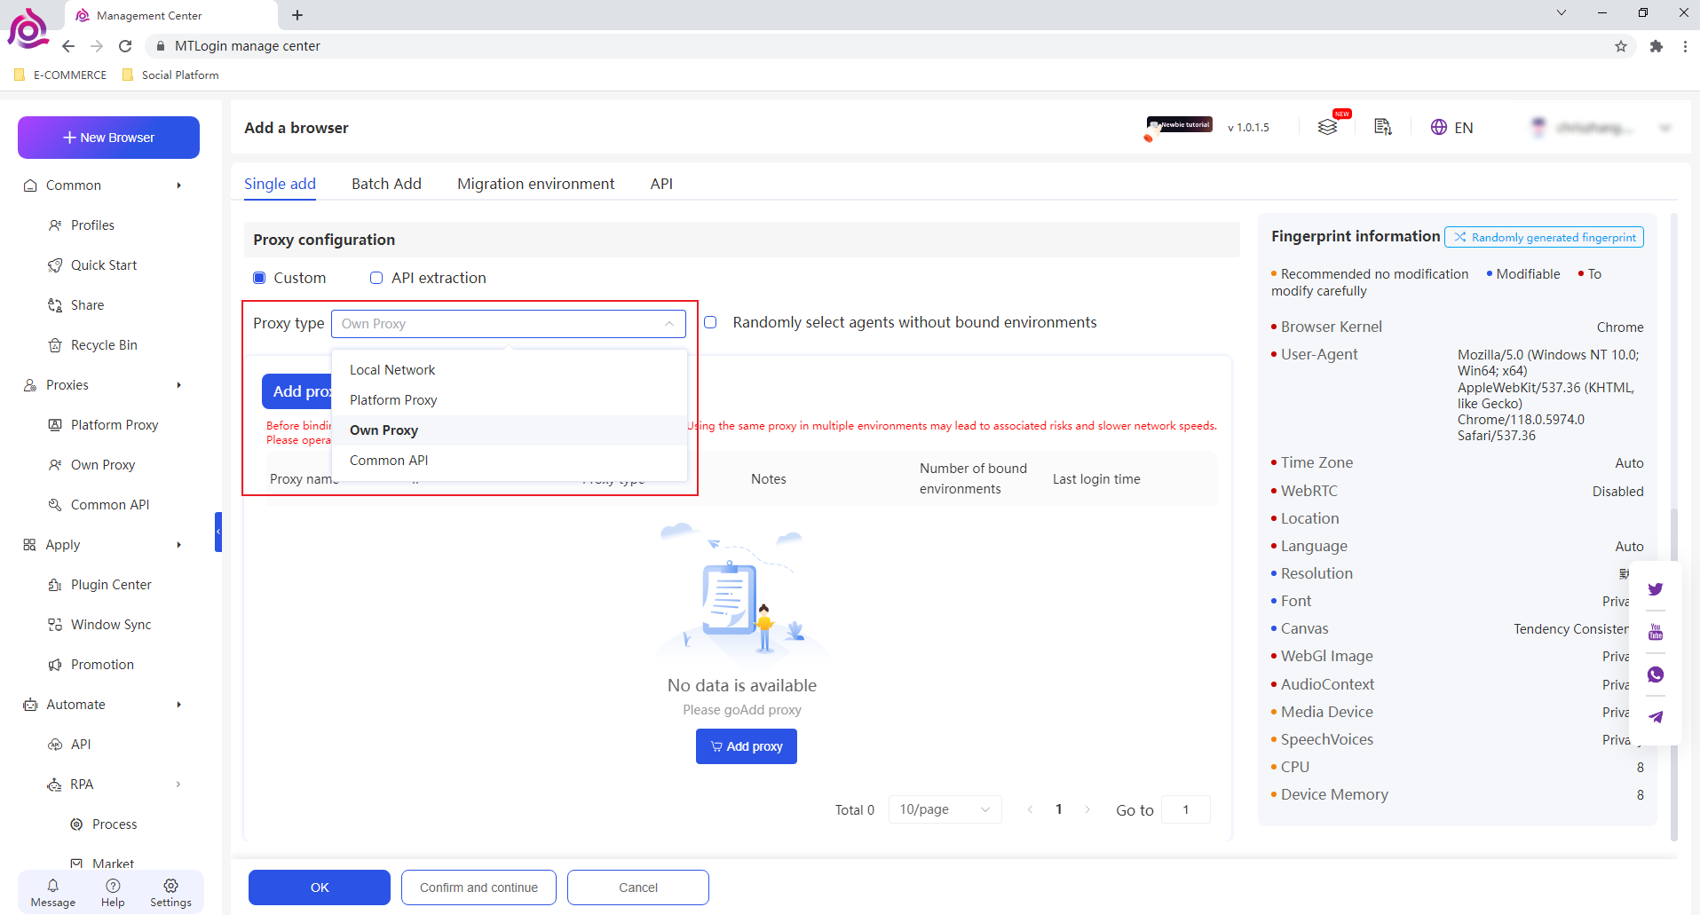Image resolution: width=1700 pixels, height=915 pixels.
Task: Open the Window Sync page
Action: (x=111, y=625)
